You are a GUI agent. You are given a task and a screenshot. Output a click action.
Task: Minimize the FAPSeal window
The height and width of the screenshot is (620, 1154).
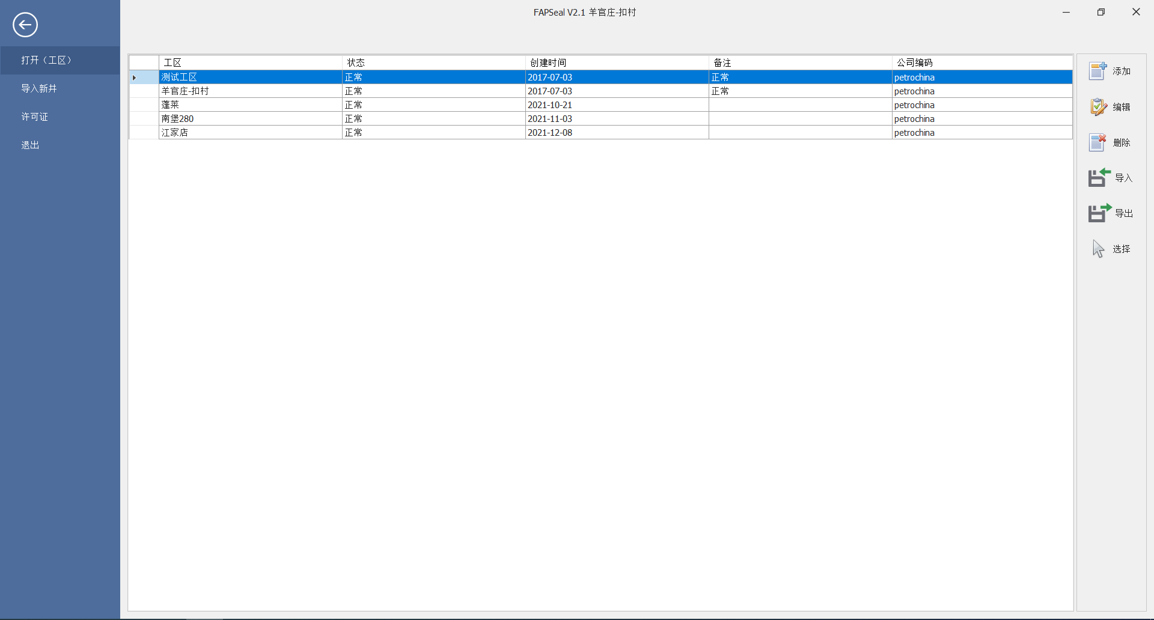(x=1066, y=12)
